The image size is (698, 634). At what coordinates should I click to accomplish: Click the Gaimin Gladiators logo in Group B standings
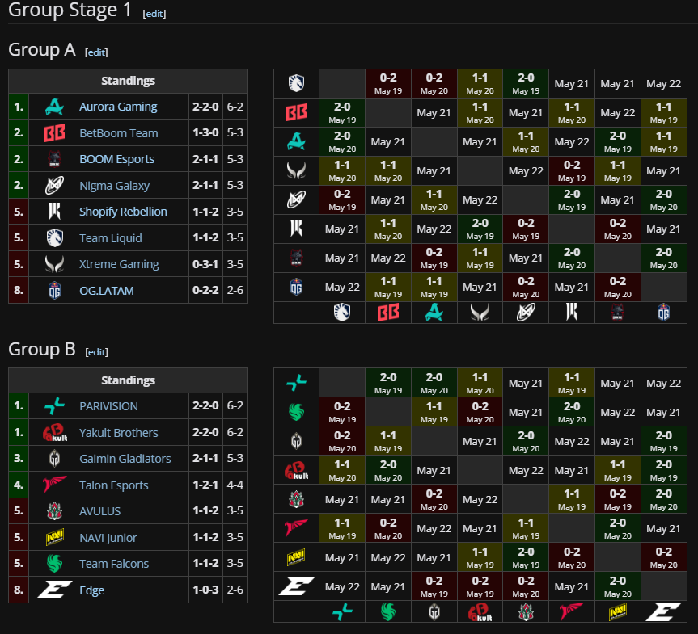click(55, 459)
